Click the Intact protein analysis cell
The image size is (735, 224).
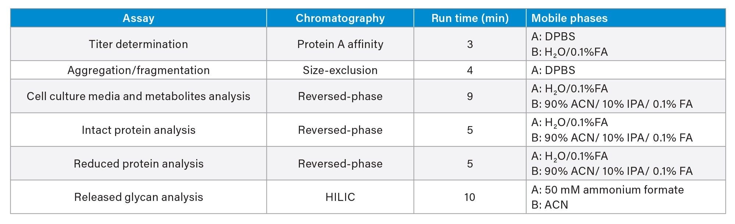(x=138, y=130)
